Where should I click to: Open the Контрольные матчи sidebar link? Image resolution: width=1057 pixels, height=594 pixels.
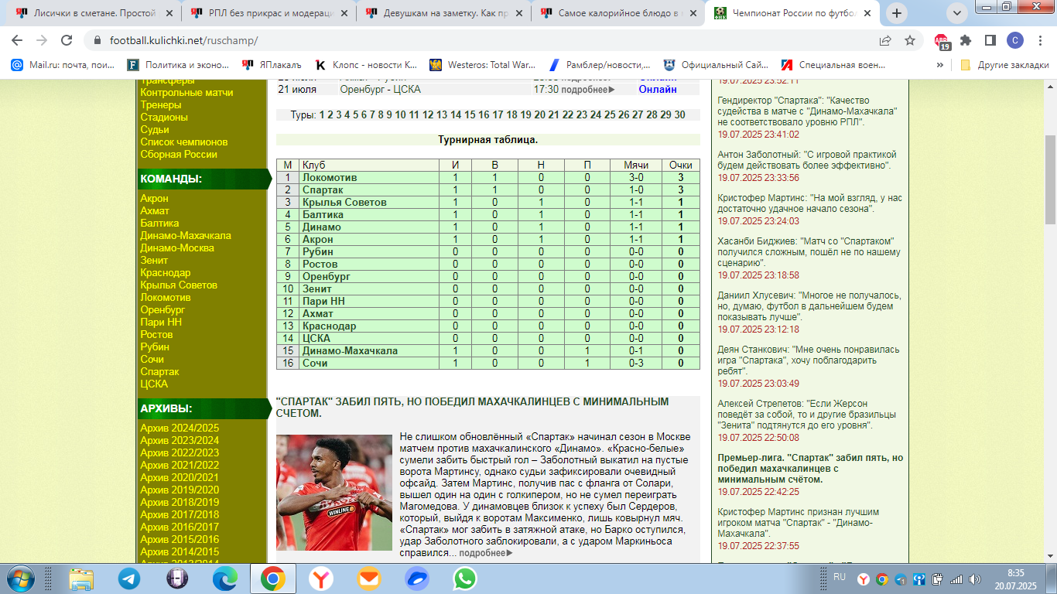click(186, 93)
